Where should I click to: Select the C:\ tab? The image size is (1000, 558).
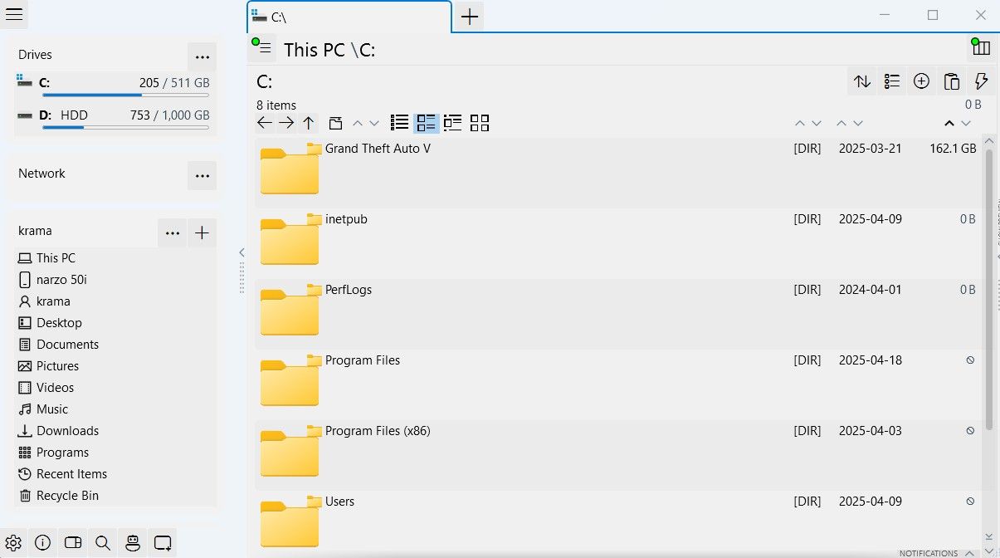click(349, 17)
